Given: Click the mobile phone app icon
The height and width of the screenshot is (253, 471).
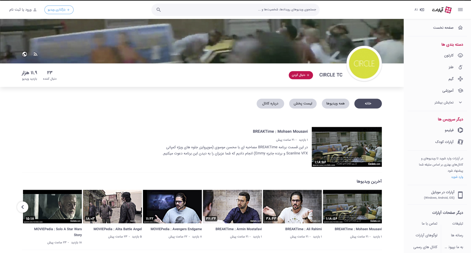Looking at the screenshot, I should click(460, 195).
